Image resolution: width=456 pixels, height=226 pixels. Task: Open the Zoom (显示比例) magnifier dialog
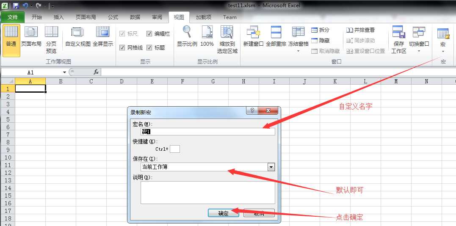[x=187, y=37]
